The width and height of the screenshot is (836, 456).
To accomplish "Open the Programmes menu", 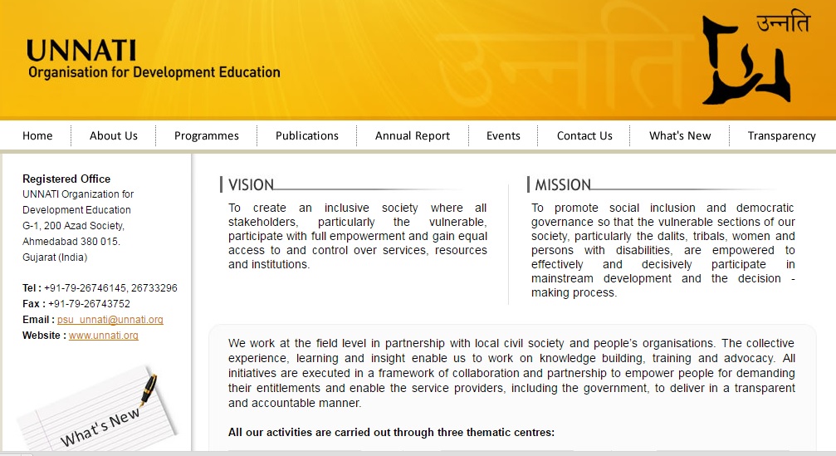I will tap(207, 135).
